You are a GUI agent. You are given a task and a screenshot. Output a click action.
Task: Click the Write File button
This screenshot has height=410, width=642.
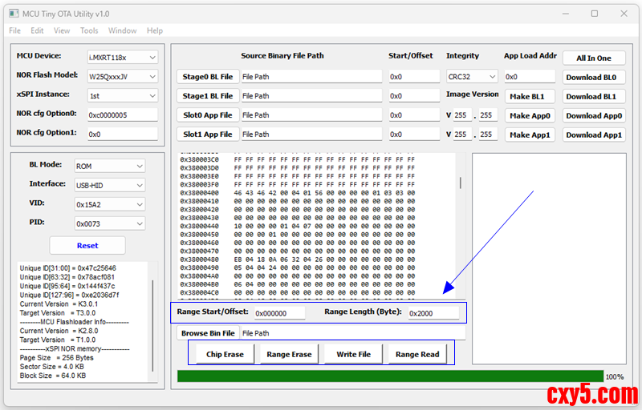coord(353,354)
